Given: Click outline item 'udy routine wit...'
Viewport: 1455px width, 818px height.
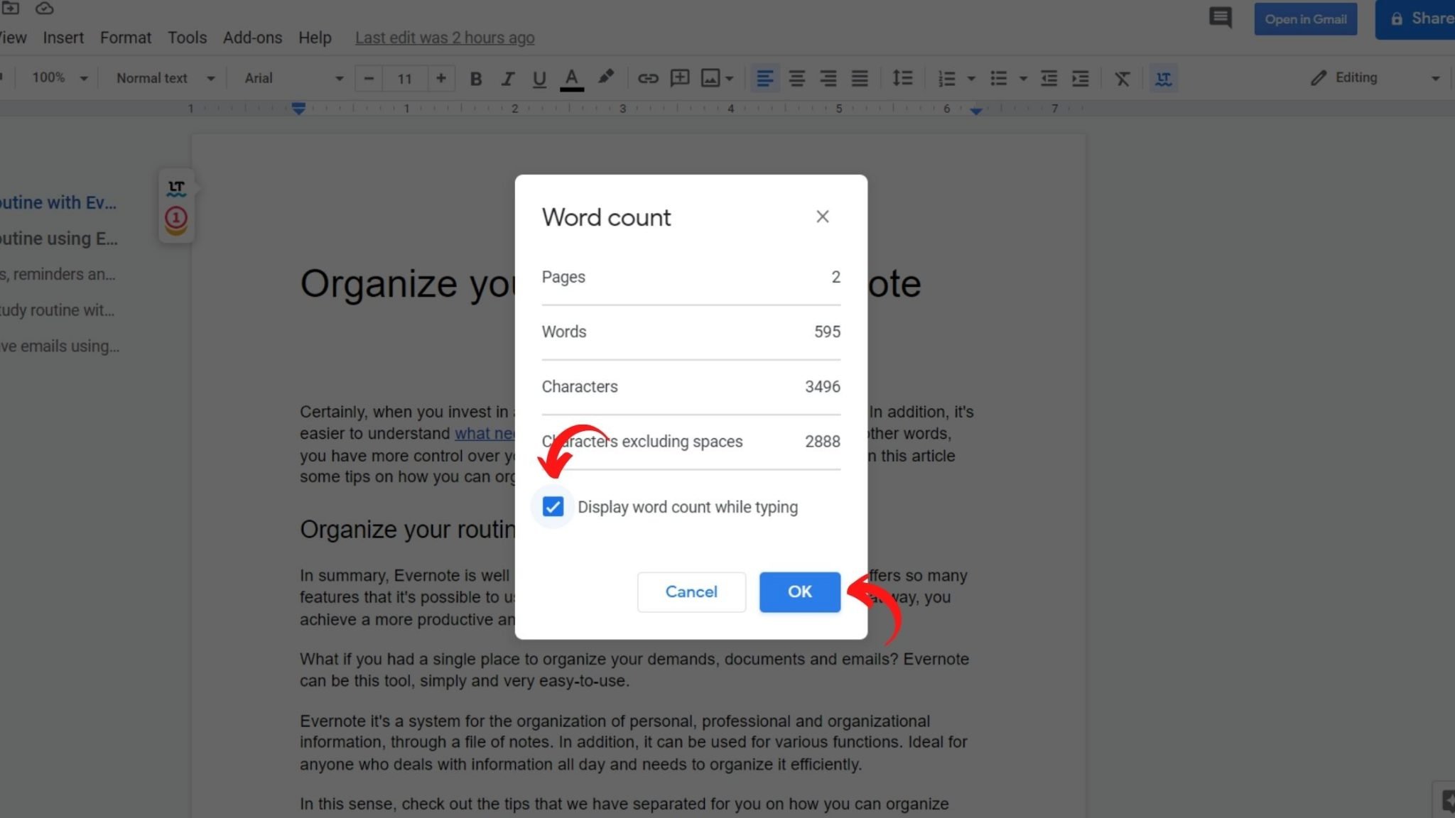Looking at the screenshot, I should [x=57, y=310].
